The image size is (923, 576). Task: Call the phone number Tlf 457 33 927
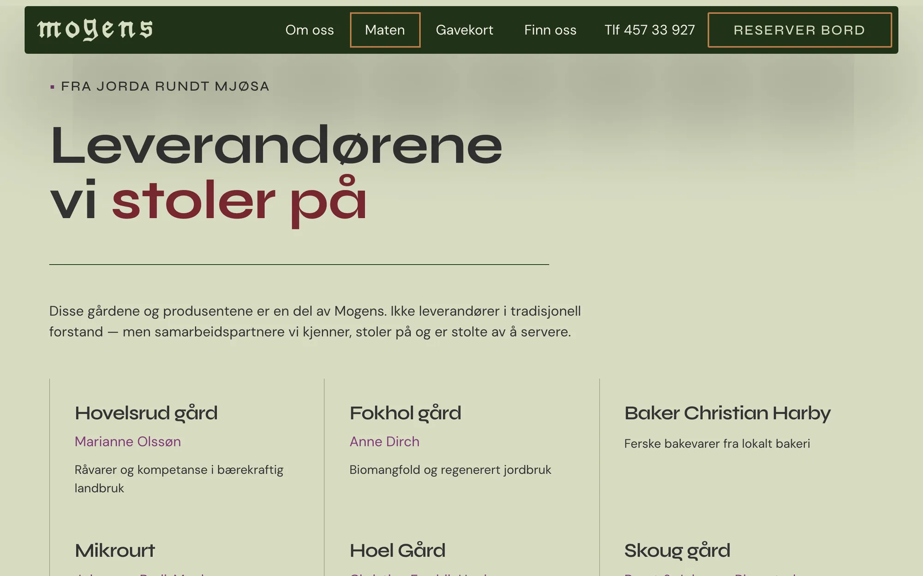tap(650, 30)
